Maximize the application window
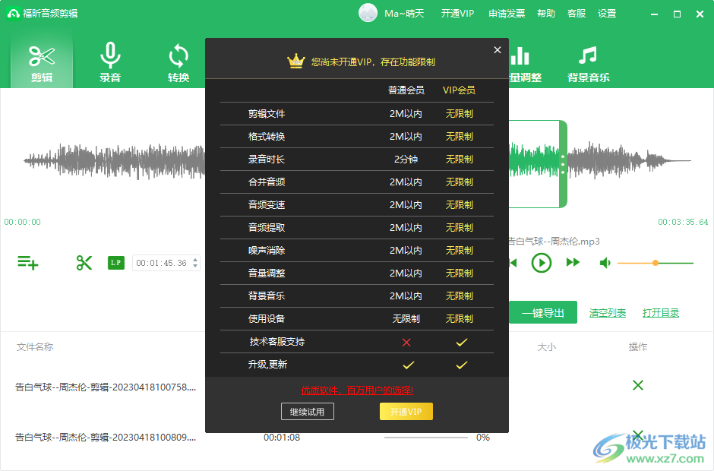The width and height of the screenshot is (714, 471). tap(677, 14)
